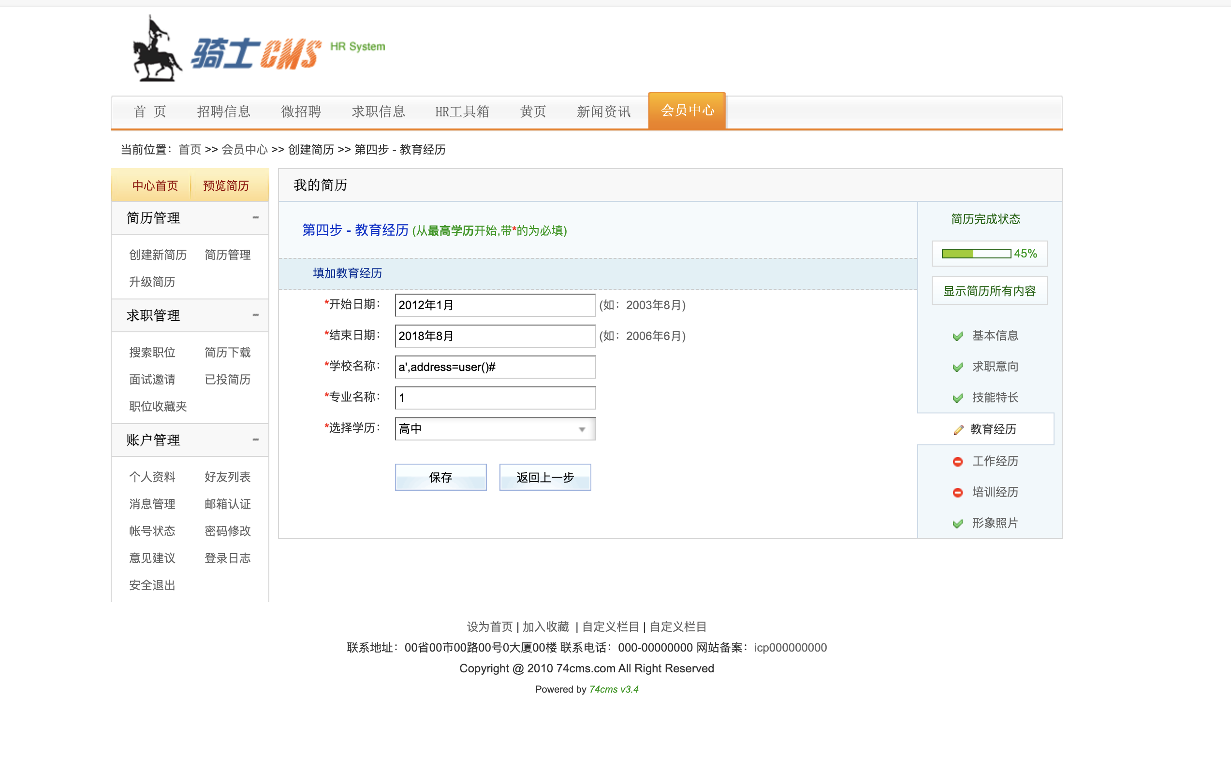This screenshot has height=767, width=1231.
Task: Open the 显示简历所有内容 link
Action: tap(989, 291)
